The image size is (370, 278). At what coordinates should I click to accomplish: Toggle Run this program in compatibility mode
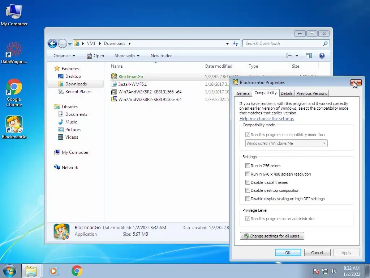coord(247,135)
